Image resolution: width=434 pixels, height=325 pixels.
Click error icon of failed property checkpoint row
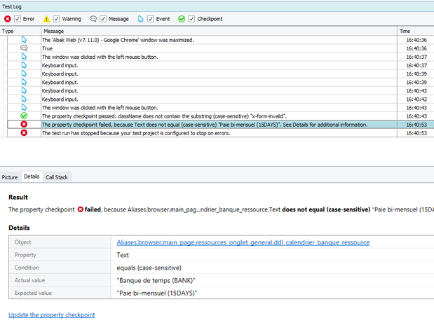24,124
